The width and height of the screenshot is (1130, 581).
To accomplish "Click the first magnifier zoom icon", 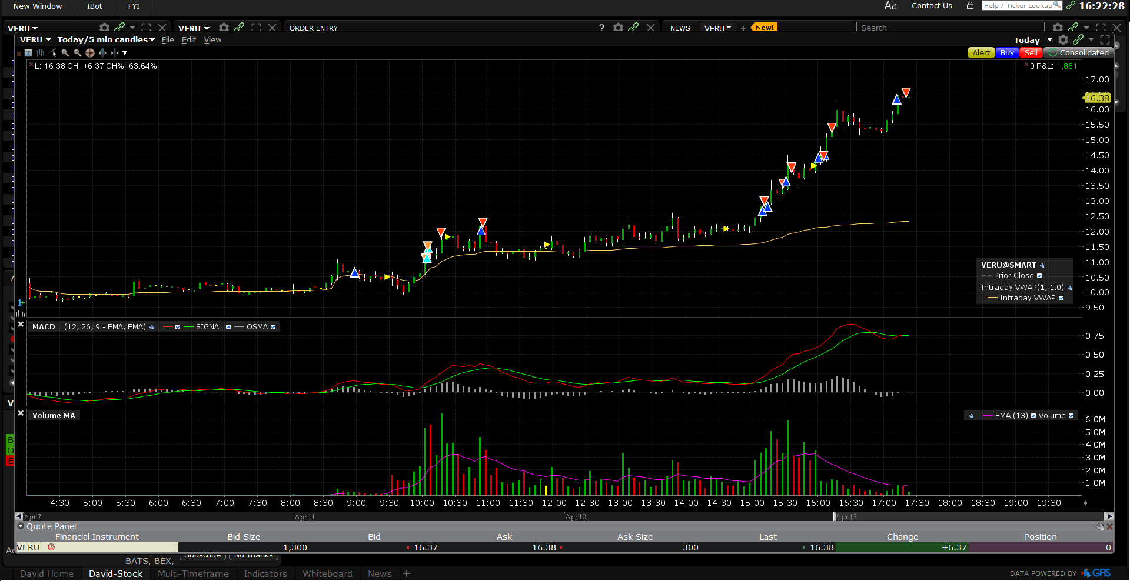I will (x=65, y=53).
